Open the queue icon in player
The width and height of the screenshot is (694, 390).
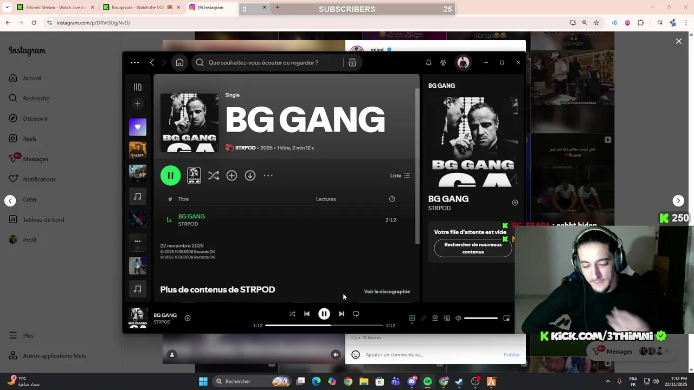(x=435, y=318)
